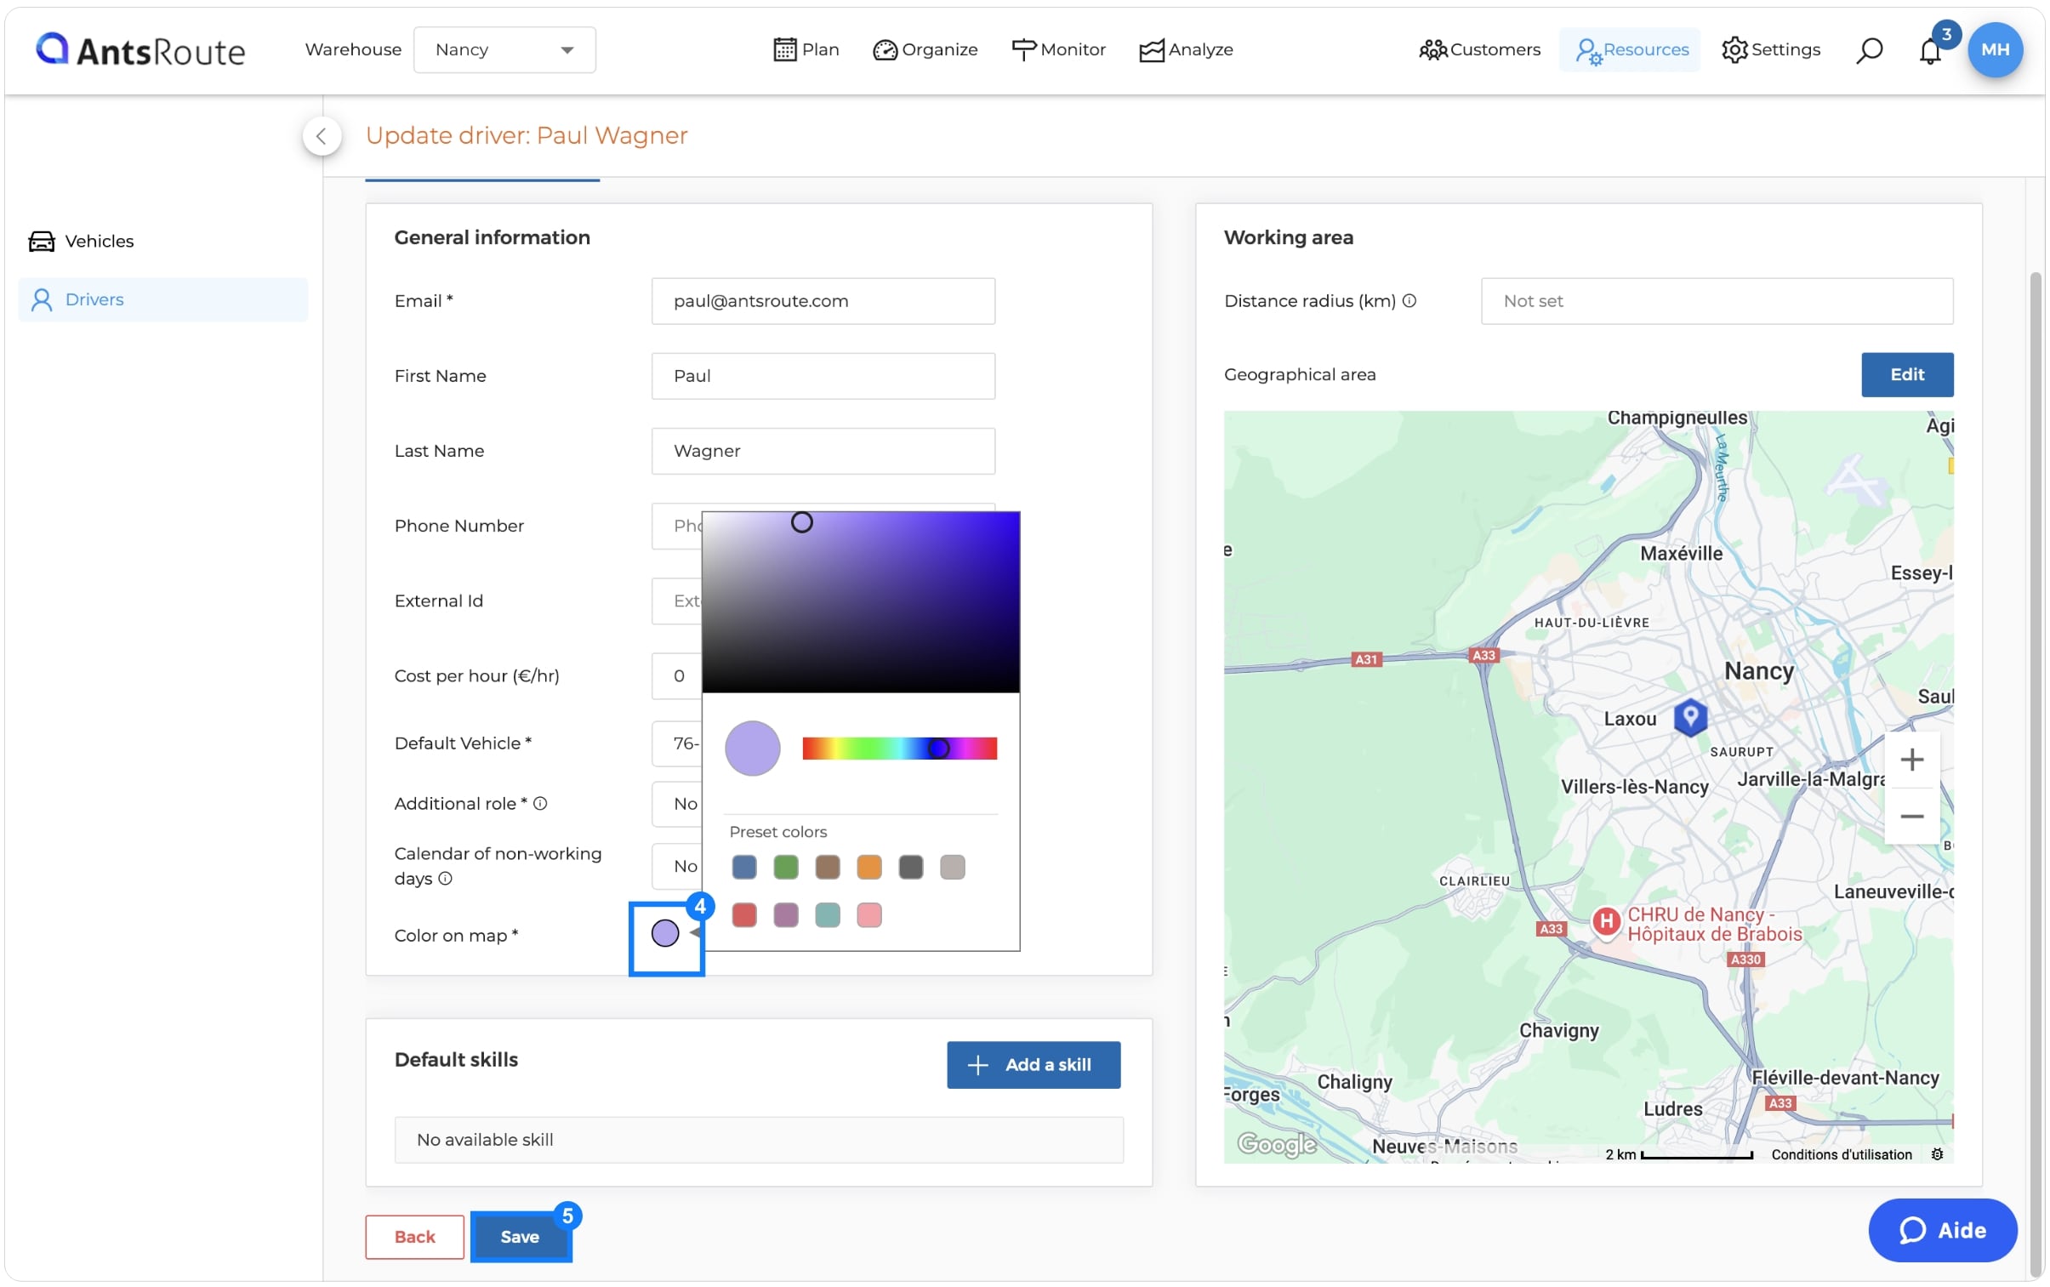Click the hue slider bar
The image size is (2050, 1287).
click(898, 749)
